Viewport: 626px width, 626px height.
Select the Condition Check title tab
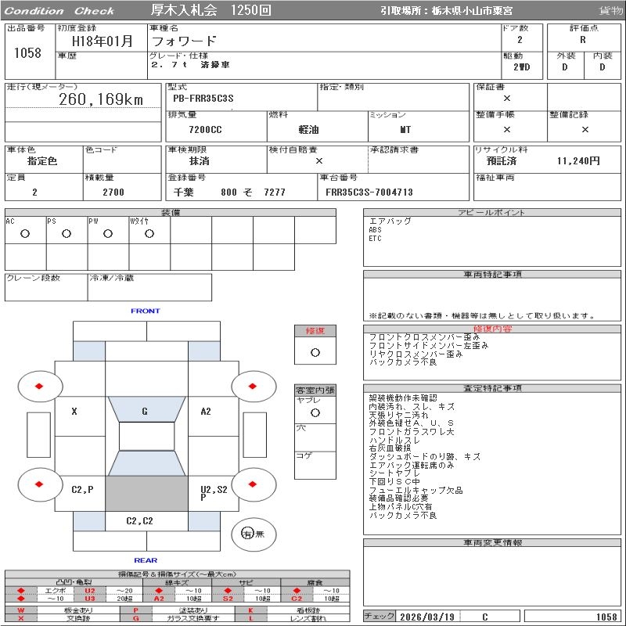[x=59, y=11]
